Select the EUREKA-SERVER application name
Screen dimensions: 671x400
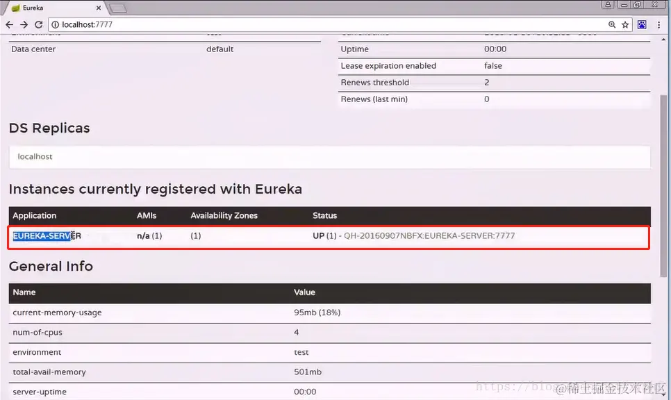pos(47,235)
